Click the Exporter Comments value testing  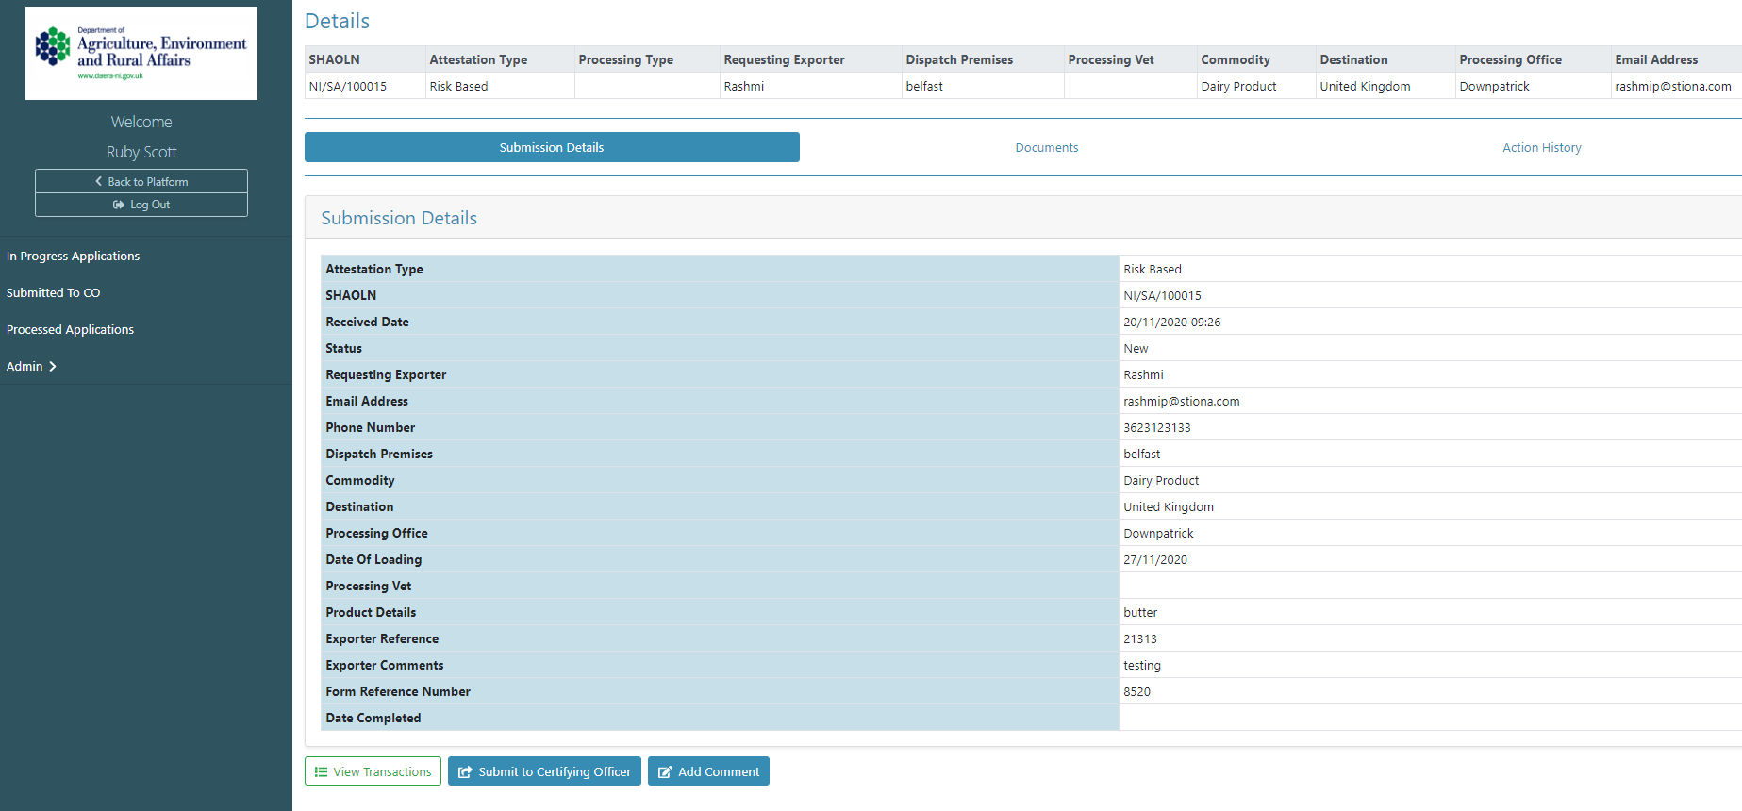tap(1142, 665)
